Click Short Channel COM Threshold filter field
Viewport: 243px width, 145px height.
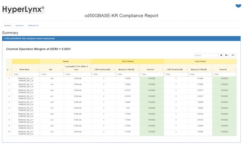click(104, 74)
